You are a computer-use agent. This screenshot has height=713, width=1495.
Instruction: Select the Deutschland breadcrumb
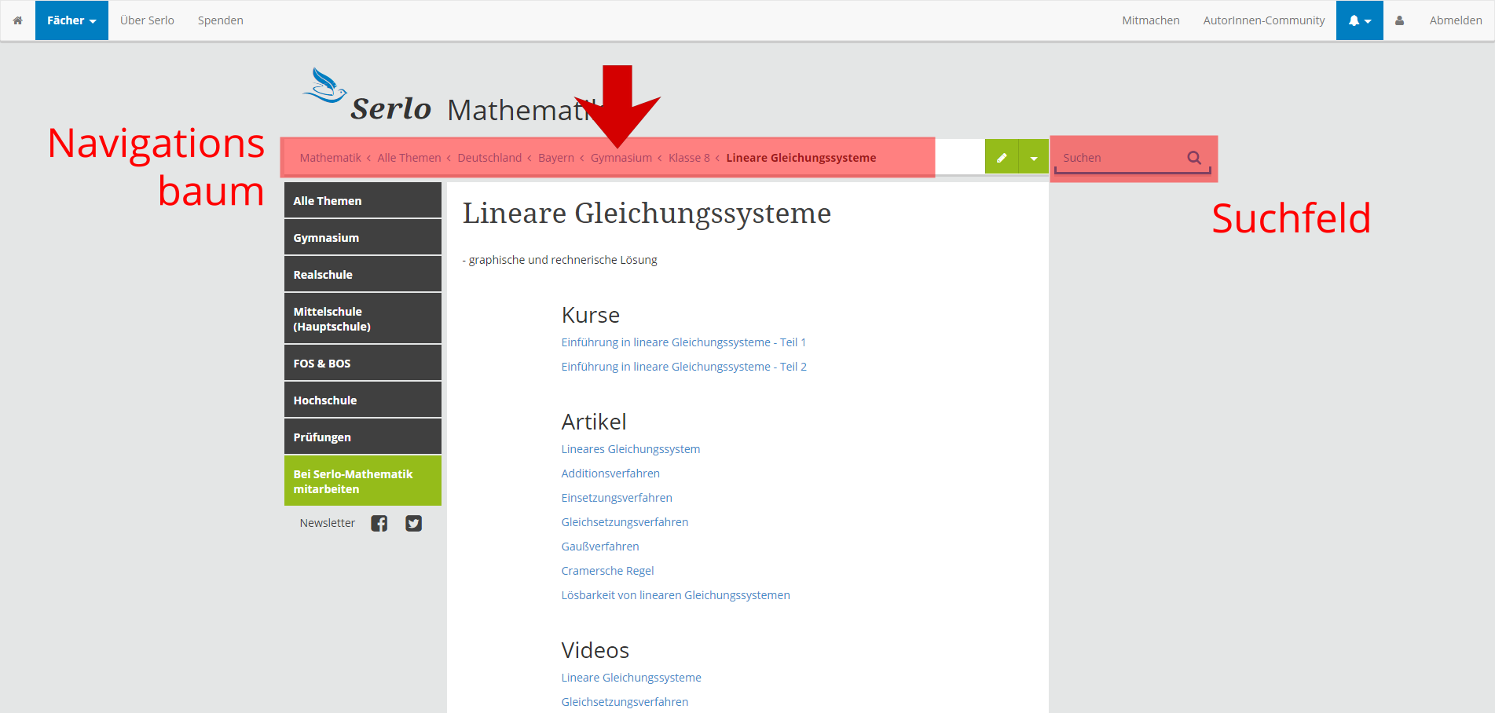pos(489,158)
